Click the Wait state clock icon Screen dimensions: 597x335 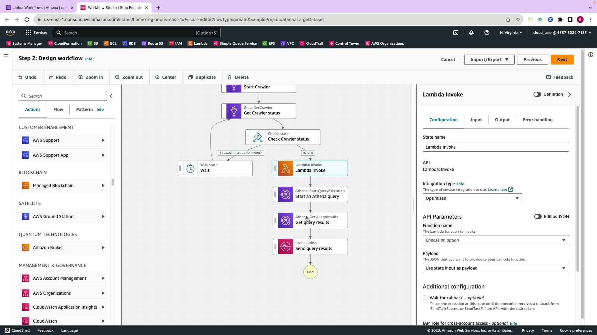tap(190, 168)
